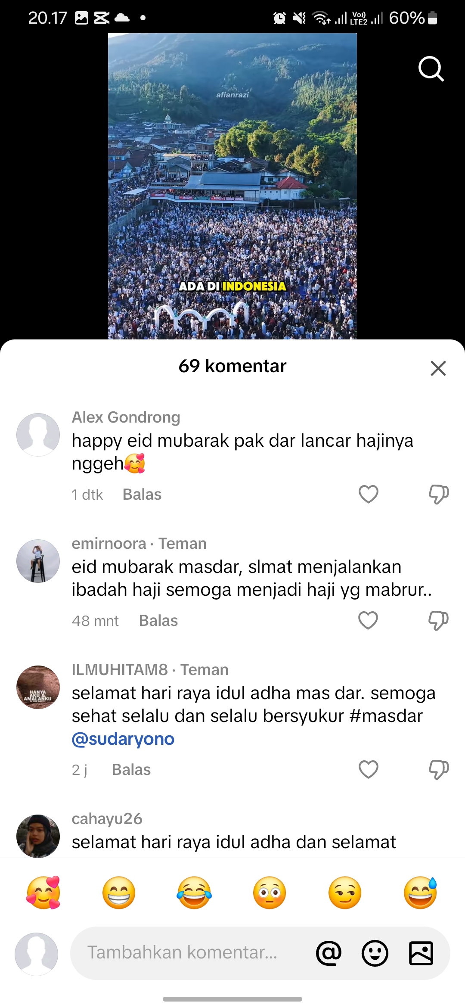Image resolution: width=465 pixels, height=1008 pixels.
Task: Attach an image to the comment
Action: click(x=421, y=953)
